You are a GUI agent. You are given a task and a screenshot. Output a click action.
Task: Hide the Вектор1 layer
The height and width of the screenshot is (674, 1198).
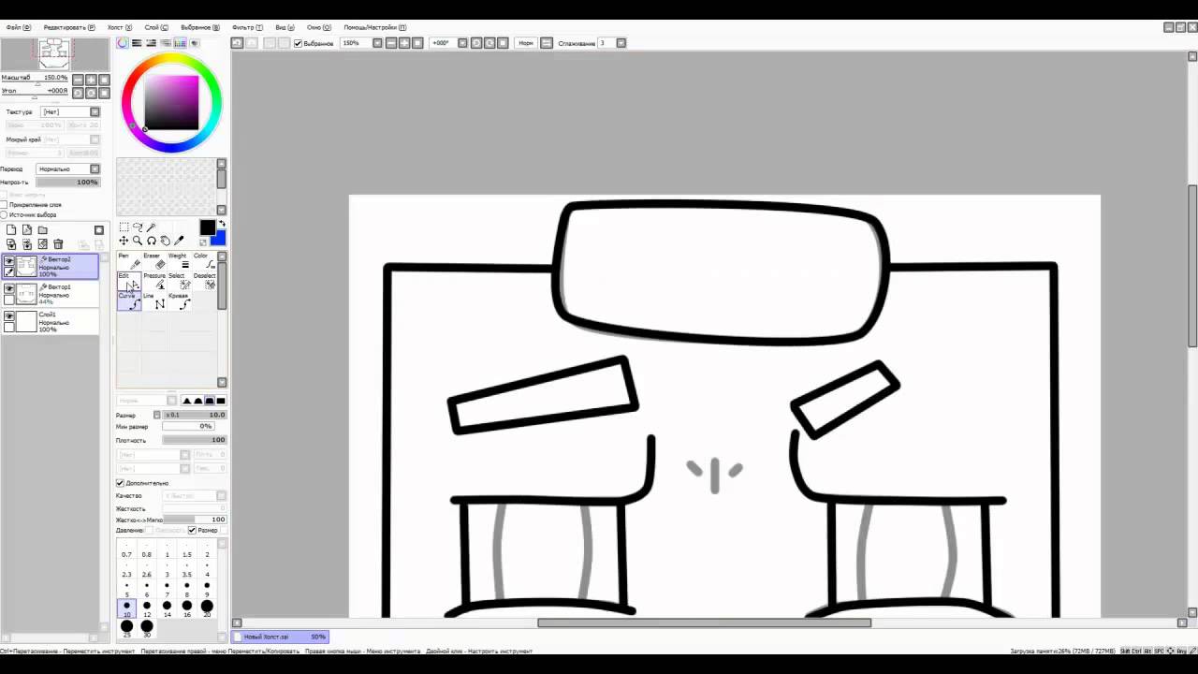[x=9, y=289]
